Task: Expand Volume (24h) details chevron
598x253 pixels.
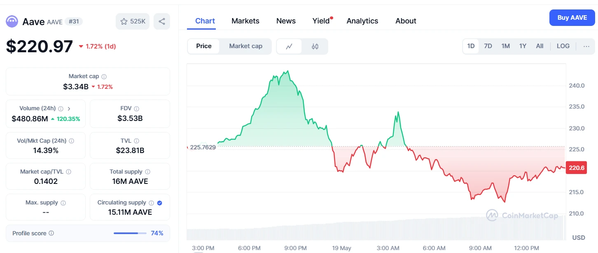Action: click(69, 109)
